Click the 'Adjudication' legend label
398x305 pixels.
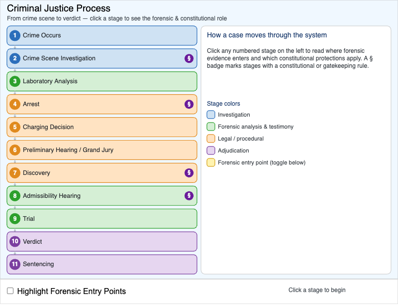coord(233,151)
